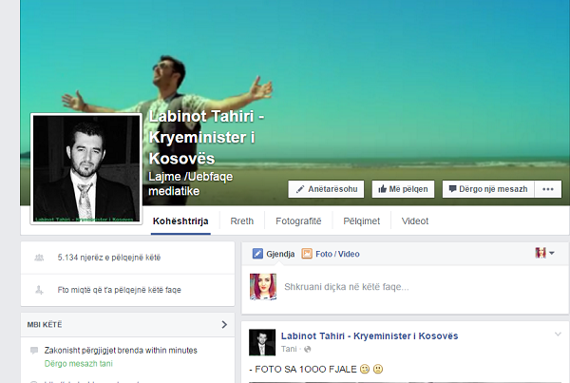
Task: Click the user avatar in composer
Action: 263,287
